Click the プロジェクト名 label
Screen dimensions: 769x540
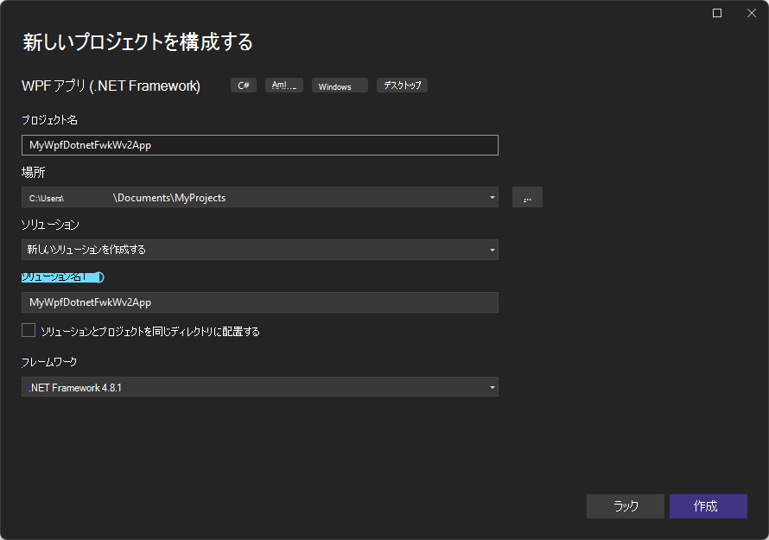(49, 120)
